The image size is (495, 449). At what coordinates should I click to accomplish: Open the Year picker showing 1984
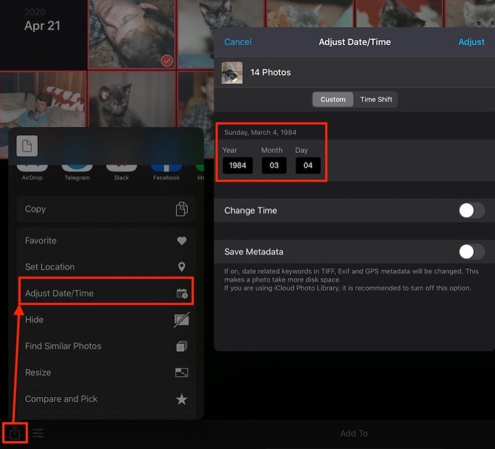click(237, 165)
